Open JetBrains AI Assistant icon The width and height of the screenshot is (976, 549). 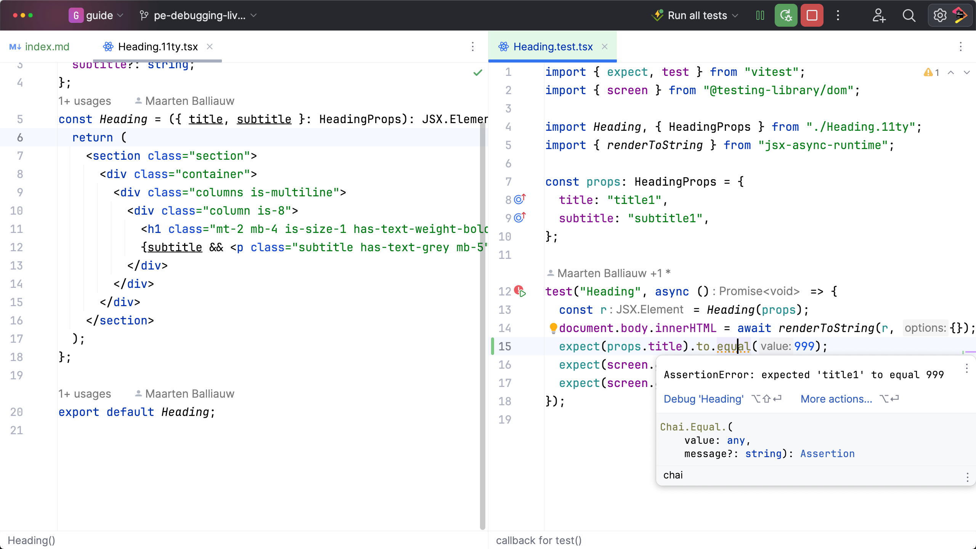click(961, 15)
